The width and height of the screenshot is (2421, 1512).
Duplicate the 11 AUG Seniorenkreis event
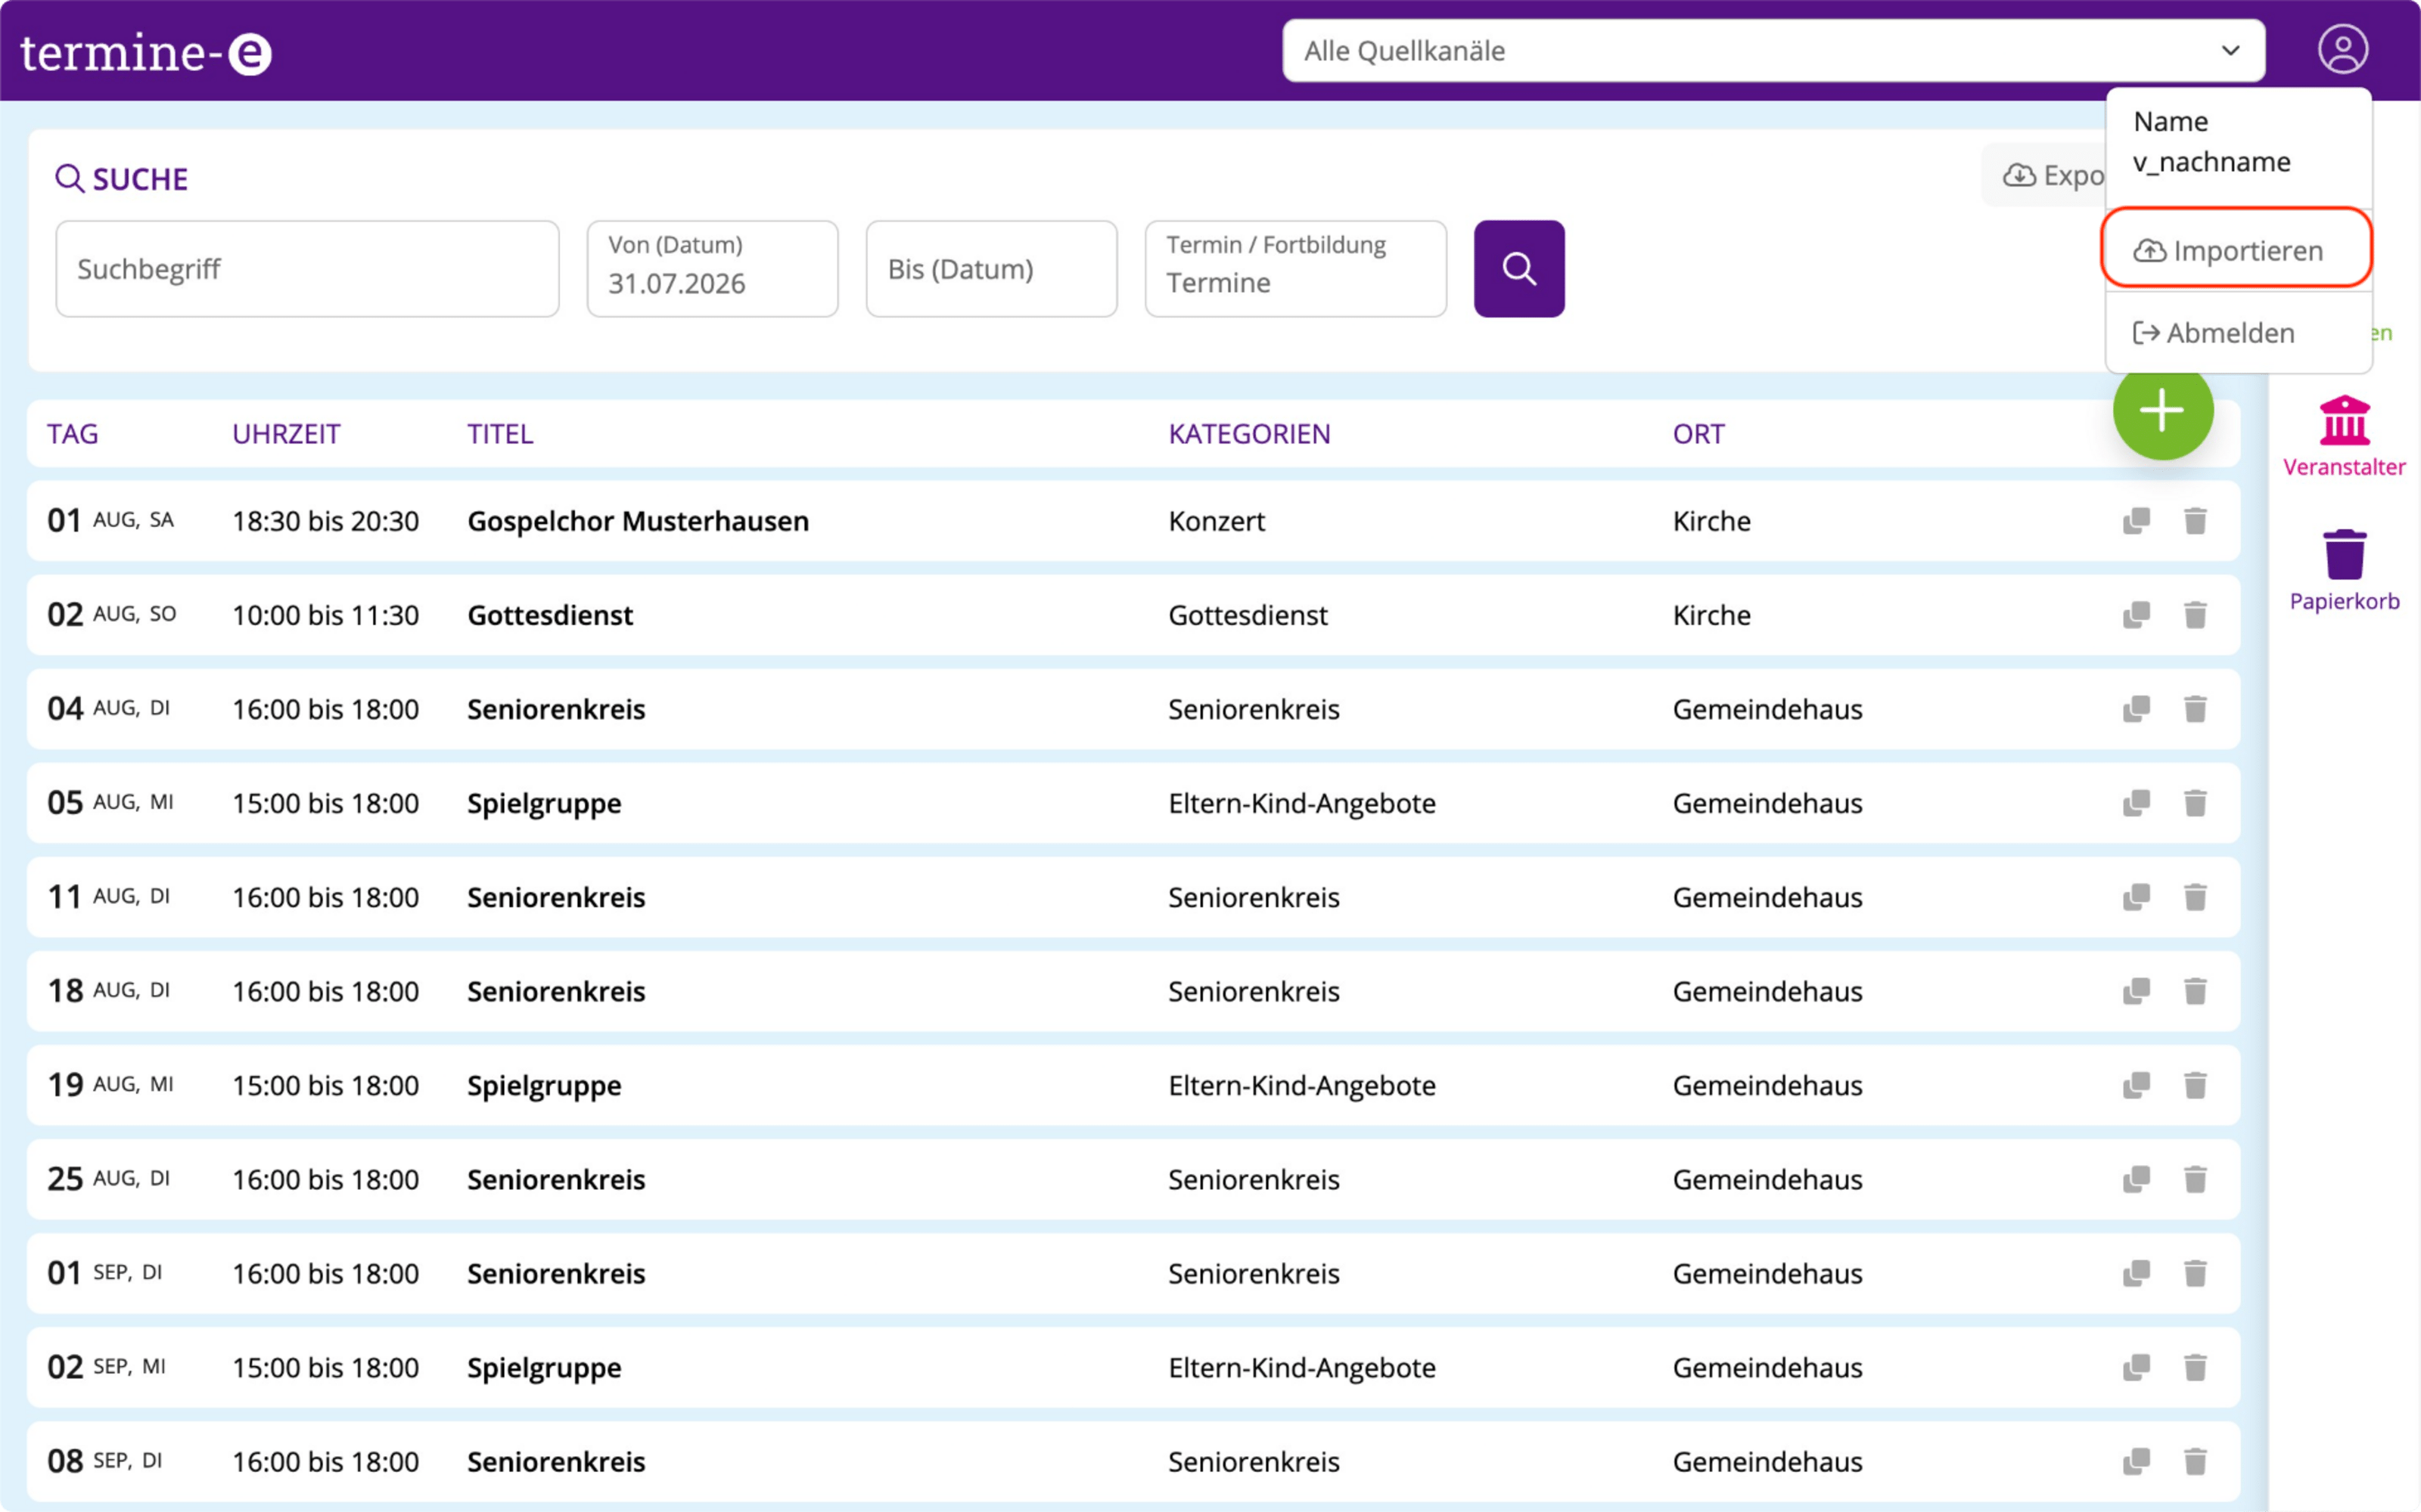(2136, 897)
